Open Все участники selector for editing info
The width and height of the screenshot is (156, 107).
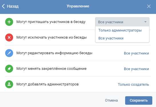point(136,53)
